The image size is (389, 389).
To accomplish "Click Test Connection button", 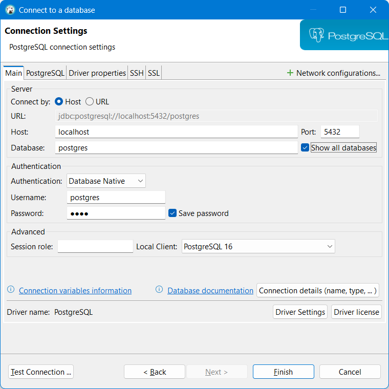I will pos(41,372).
